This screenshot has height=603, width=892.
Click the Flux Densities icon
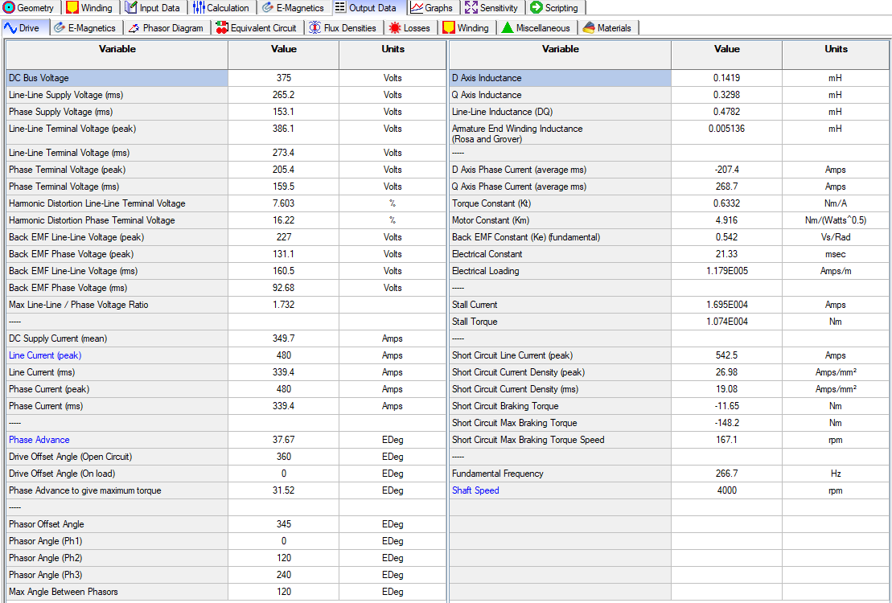coord(314,28)
